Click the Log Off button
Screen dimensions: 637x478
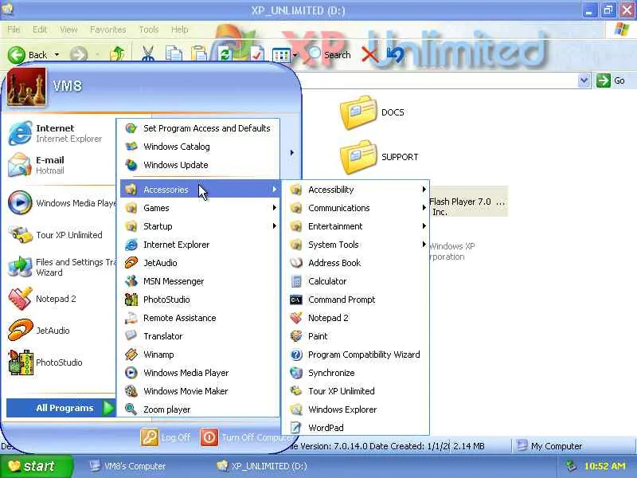166,437
